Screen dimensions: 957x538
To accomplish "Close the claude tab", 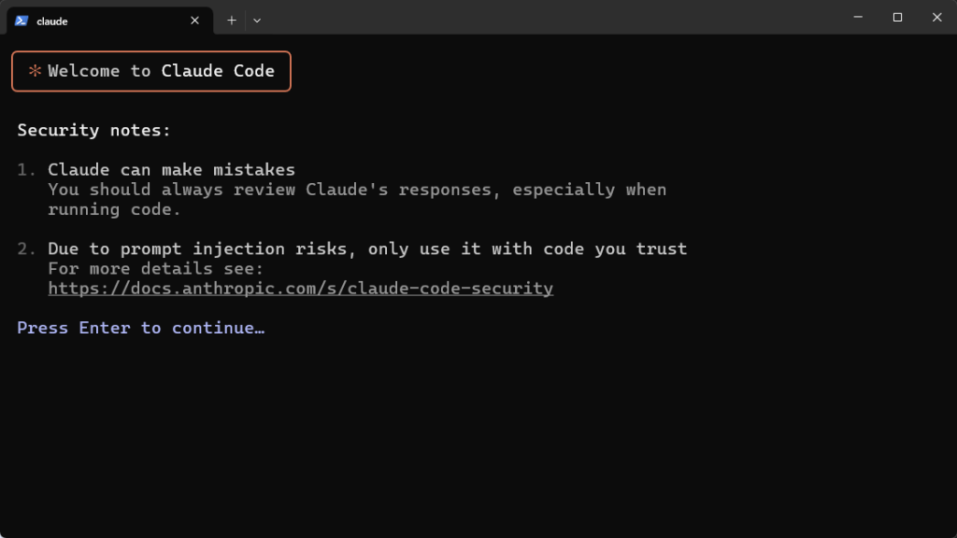I will (x=194, y=21).
